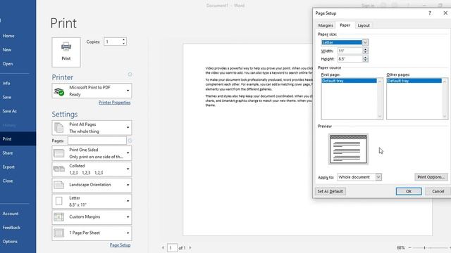The width and height of the screenshot is (451, 253).
Task: Open the Collated dropdown
Action: click(x=92, y=169)
